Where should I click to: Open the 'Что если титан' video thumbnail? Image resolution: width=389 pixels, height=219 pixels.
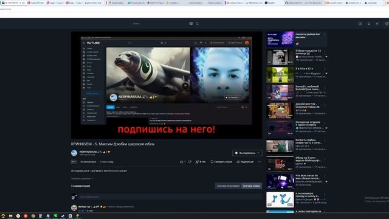[280, 182]
